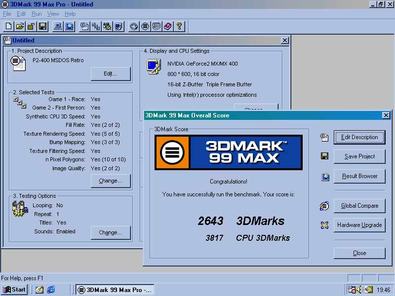Viewport: 395px width, 296px height.
Task: Open the Help menu
Action: pos(70,14)
